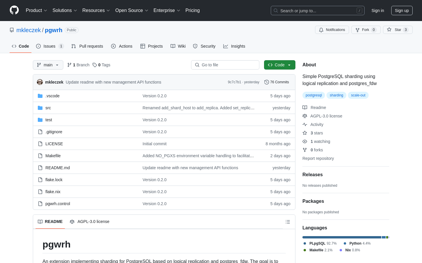
Task: Click the PLpgSQL segment of the languages bar
Action: (x=342, y=237)
